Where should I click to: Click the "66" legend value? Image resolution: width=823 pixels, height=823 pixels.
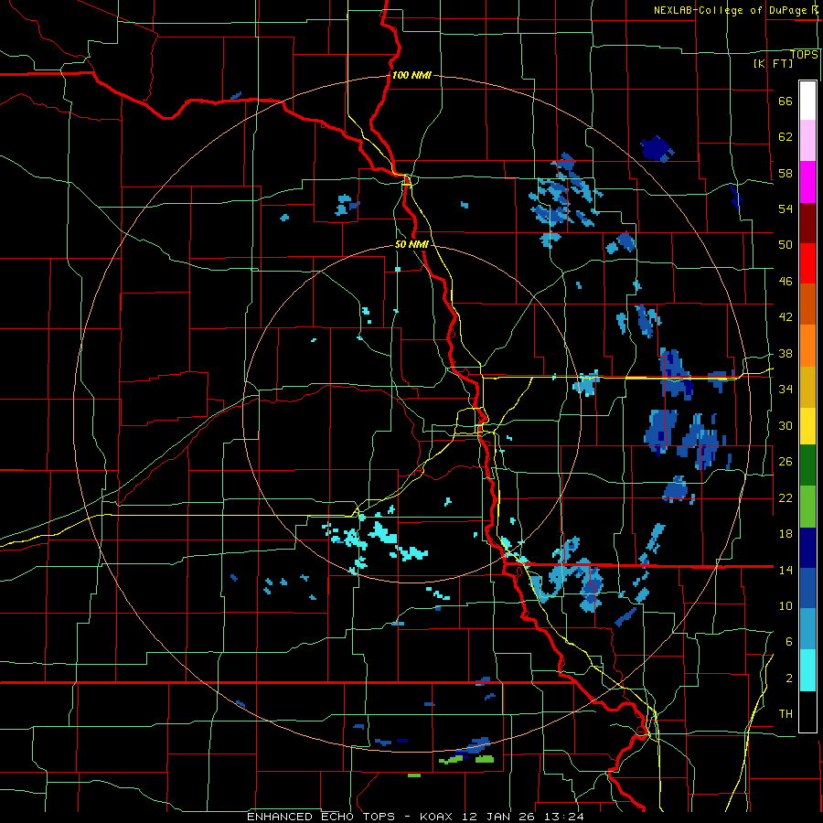[x=786, y=102]
